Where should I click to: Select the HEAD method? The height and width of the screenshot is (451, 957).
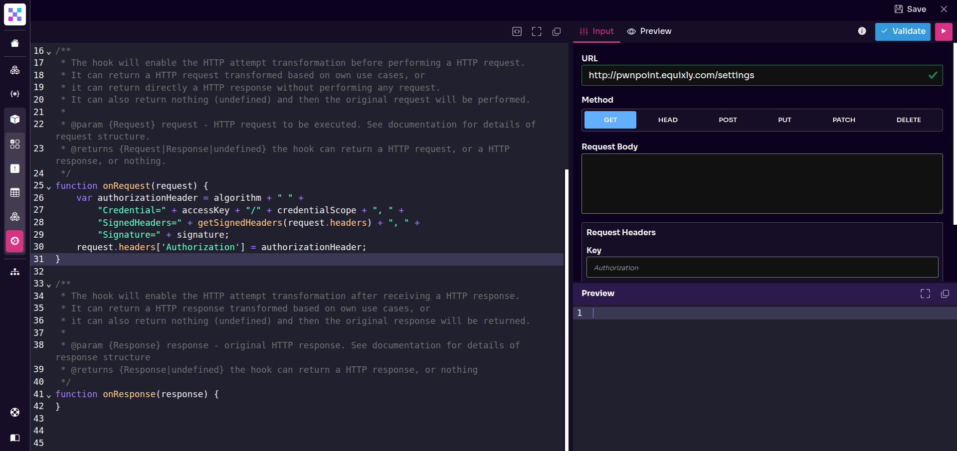click(668, 120)
